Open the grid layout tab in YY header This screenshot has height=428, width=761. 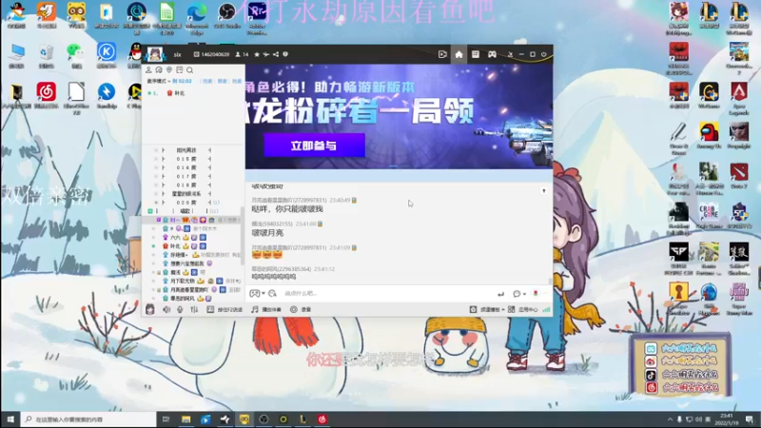[x=475, y=54]
